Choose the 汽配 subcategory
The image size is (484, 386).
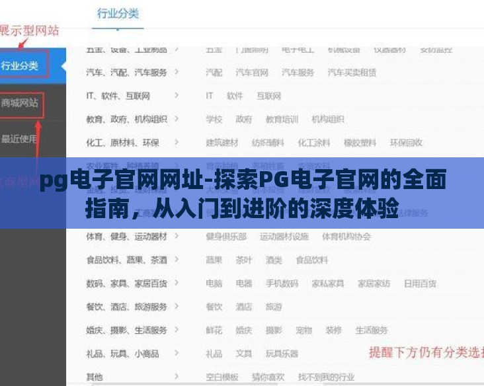coord(214,73)
